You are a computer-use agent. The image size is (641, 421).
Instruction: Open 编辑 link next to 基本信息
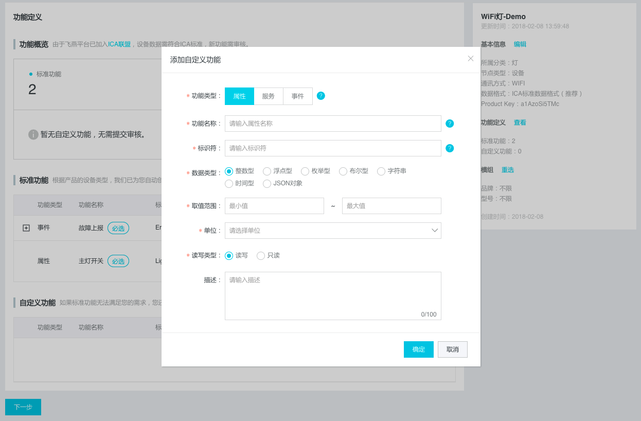pos(520,44)
